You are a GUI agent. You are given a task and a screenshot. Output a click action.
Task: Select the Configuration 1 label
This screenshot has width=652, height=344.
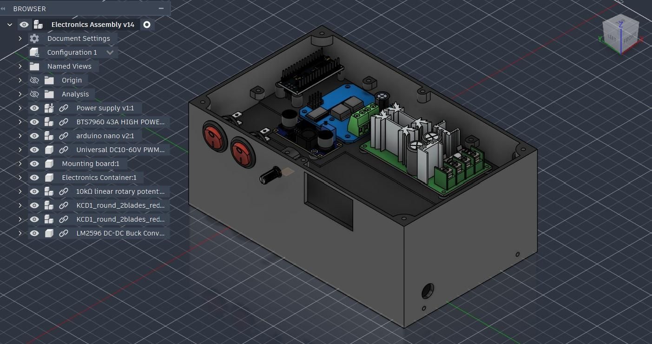click(x=72, y=52)
